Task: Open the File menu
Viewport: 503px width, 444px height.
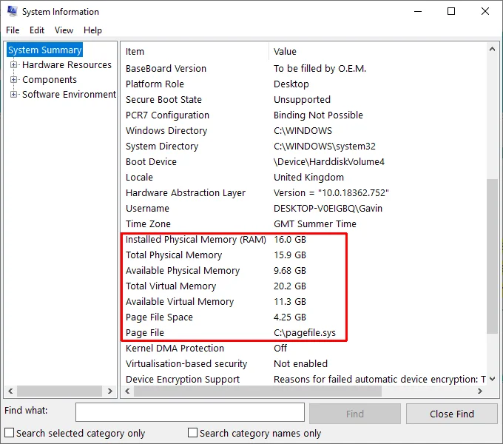Action: coord(13,30)
